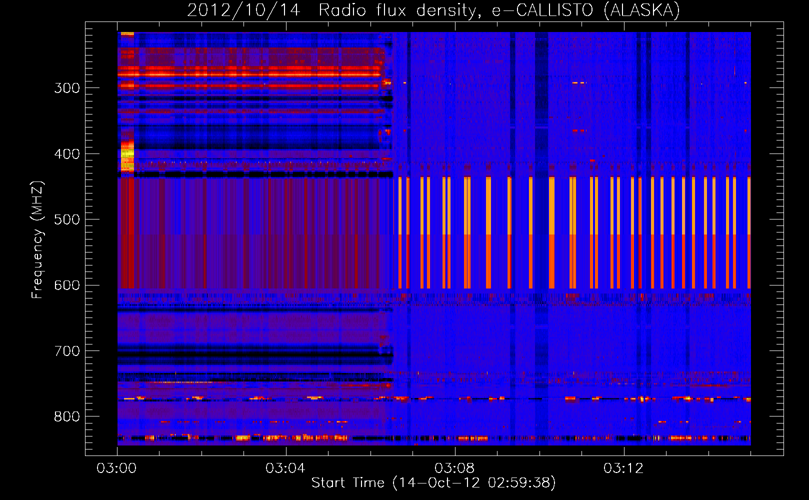Click the 800 frequency tick label
This screenshot has height=500, width=809.
67,416
